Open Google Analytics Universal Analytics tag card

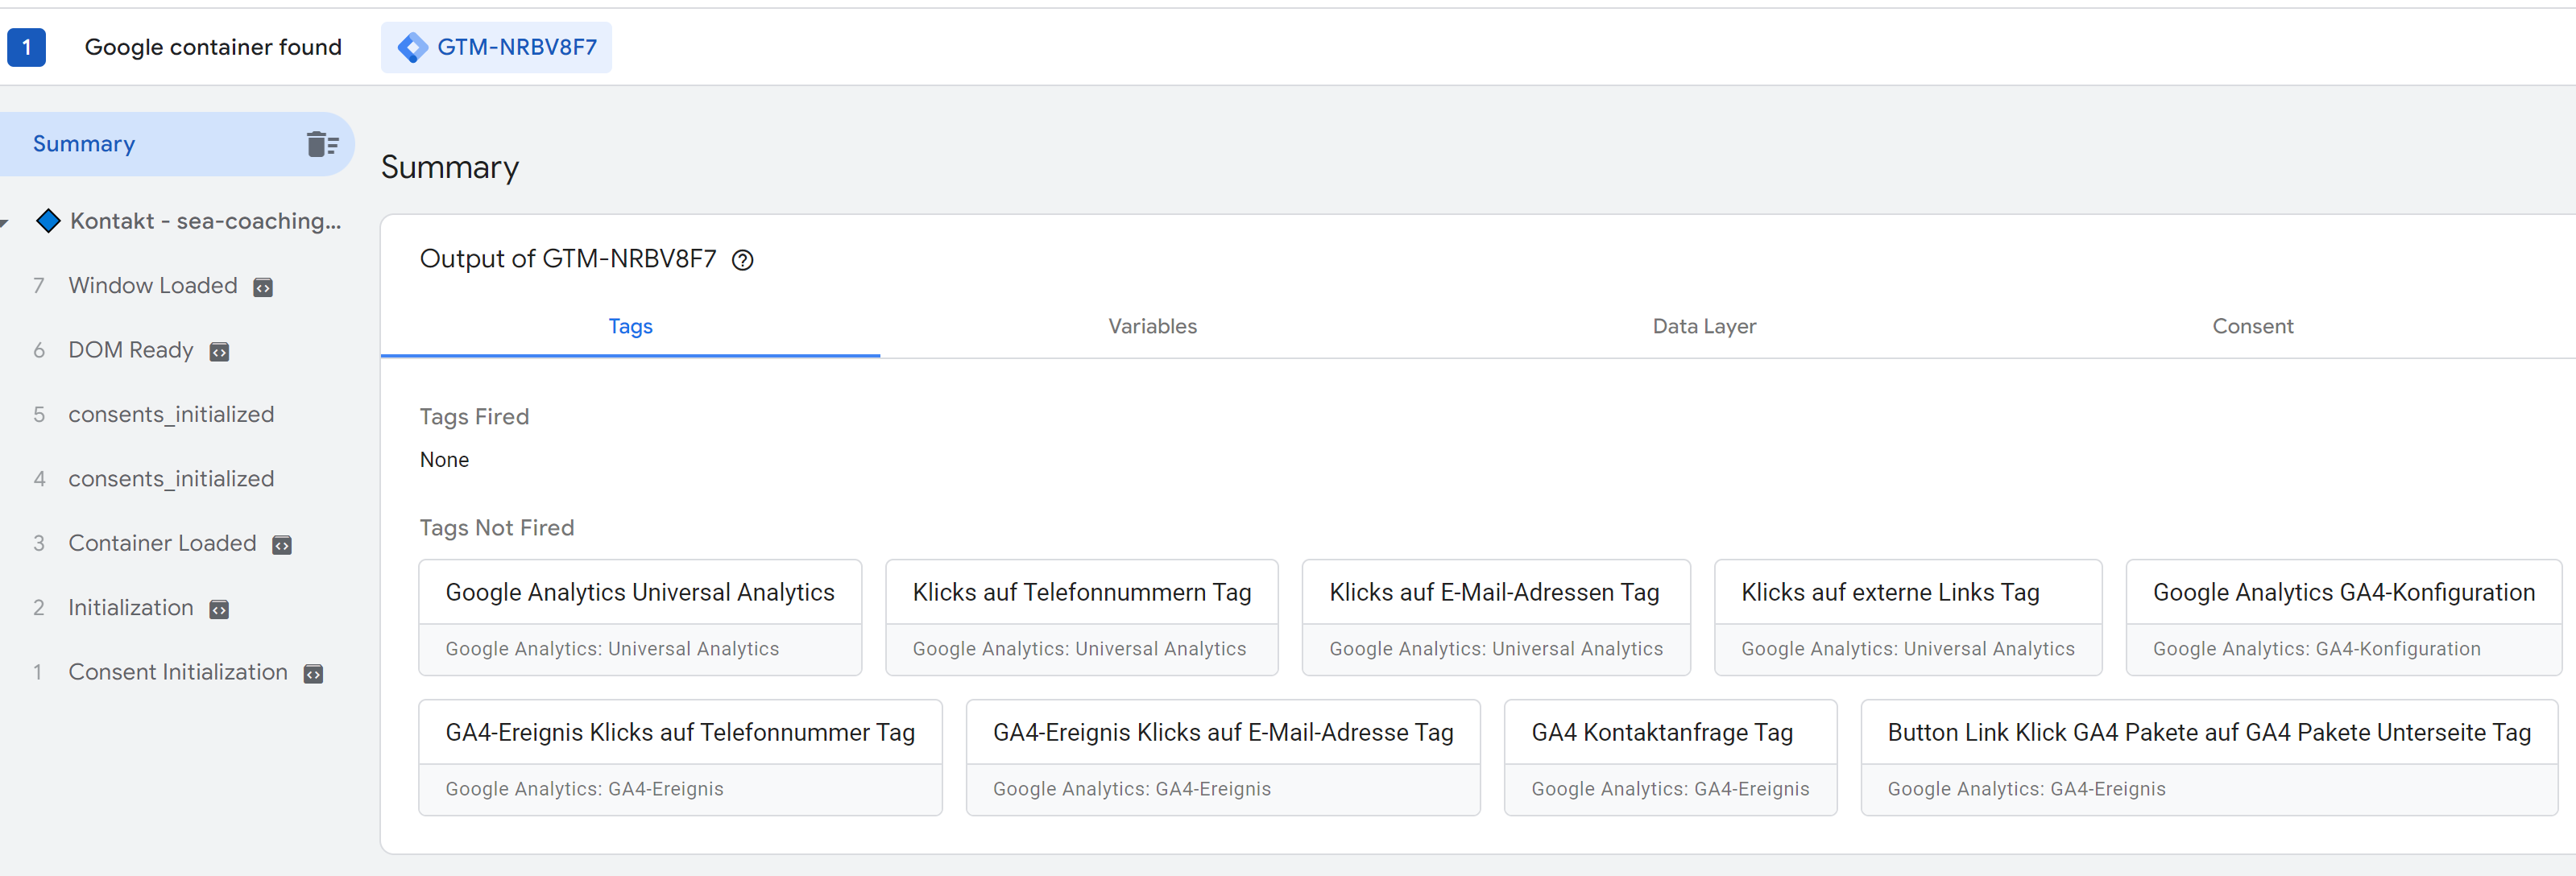pyautogui.click(x=640, y=618)
